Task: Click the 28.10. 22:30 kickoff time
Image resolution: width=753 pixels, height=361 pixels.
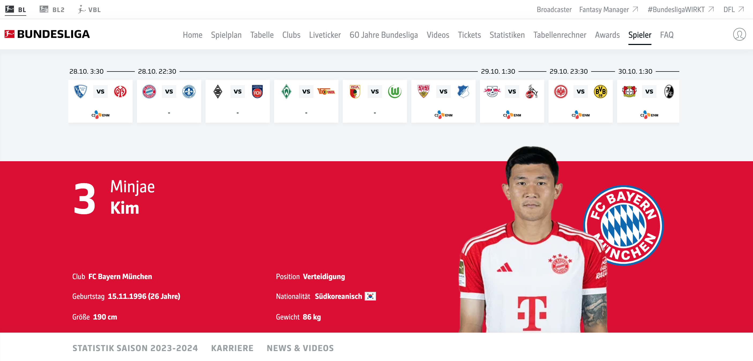Action: coord(157,71)
